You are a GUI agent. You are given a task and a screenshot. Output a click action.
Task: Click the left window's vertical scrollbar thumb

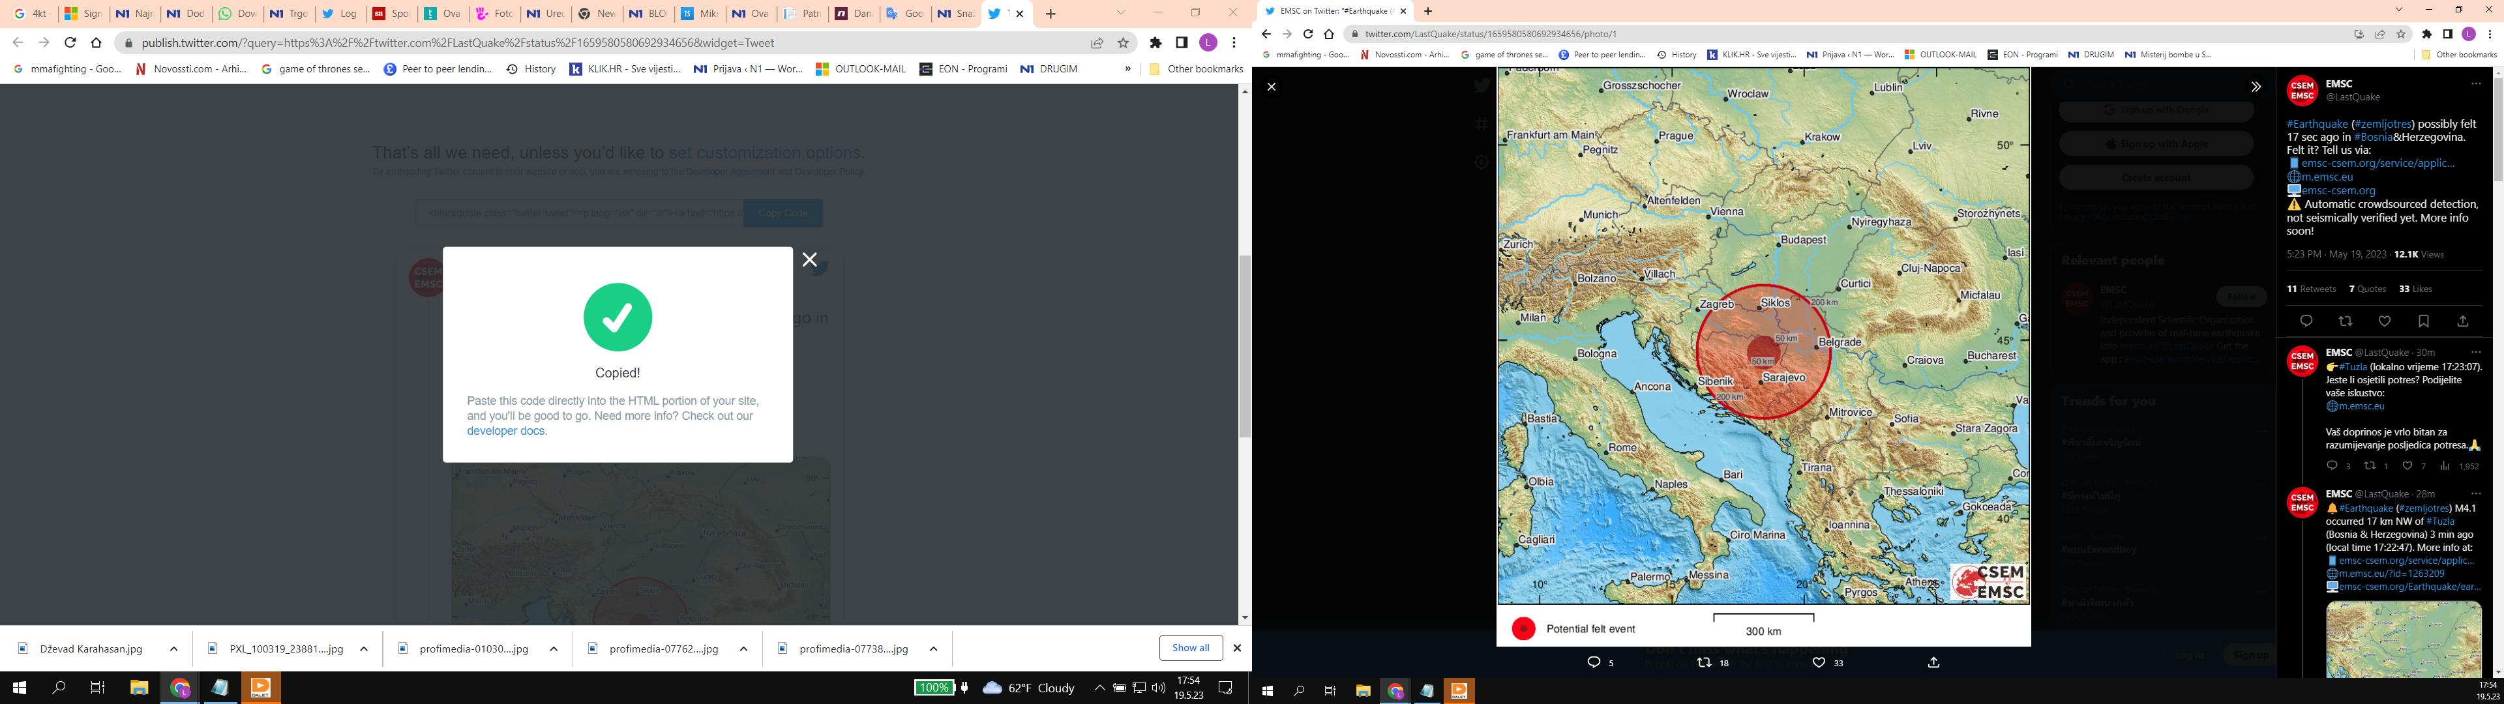coord(1244,345)
